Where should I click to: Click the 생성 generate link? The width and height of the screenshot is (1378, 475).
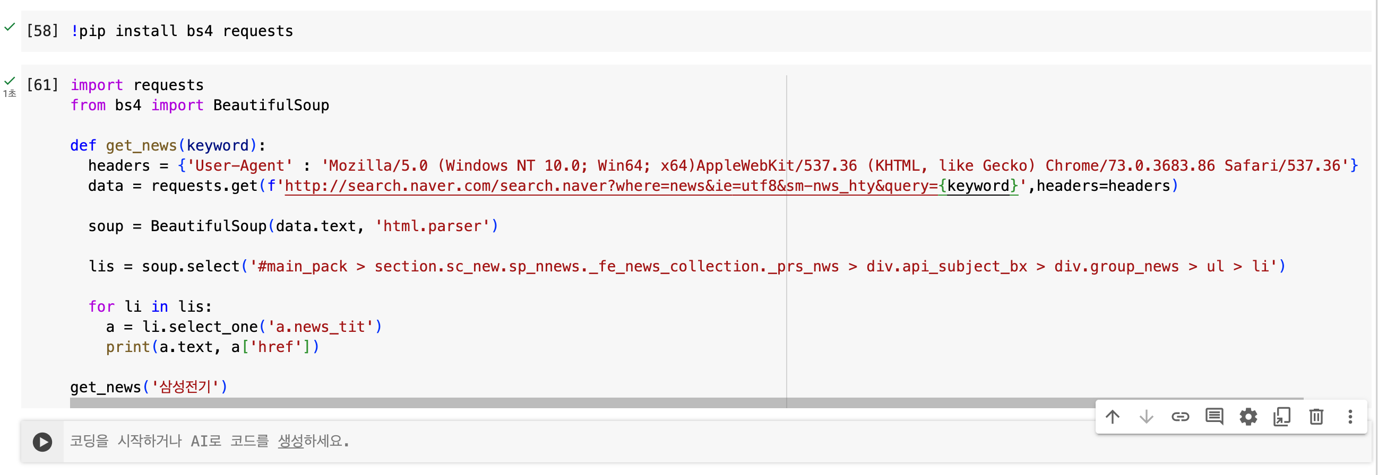pos(290,442)
